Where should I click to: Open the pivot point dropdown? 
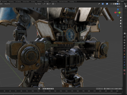tap(45, 4)
